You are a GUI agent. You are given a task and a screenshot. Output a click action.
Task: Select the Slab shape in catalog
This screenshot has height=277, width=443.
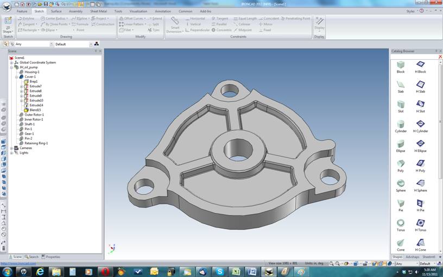pos(401,84)
